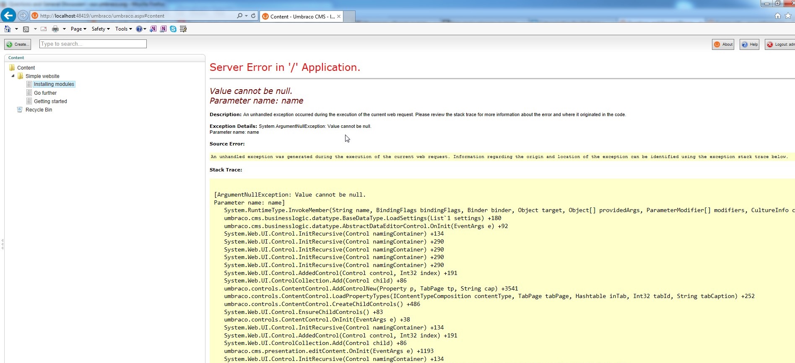The image size is (795, 363).
Task: Open the Umbraco About button
Action: click(723, 44)
